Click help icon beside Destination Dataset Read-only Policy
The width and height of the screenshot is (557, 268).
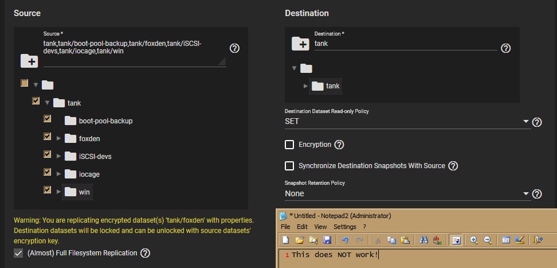pyautogui.click(x=537, y=122)
